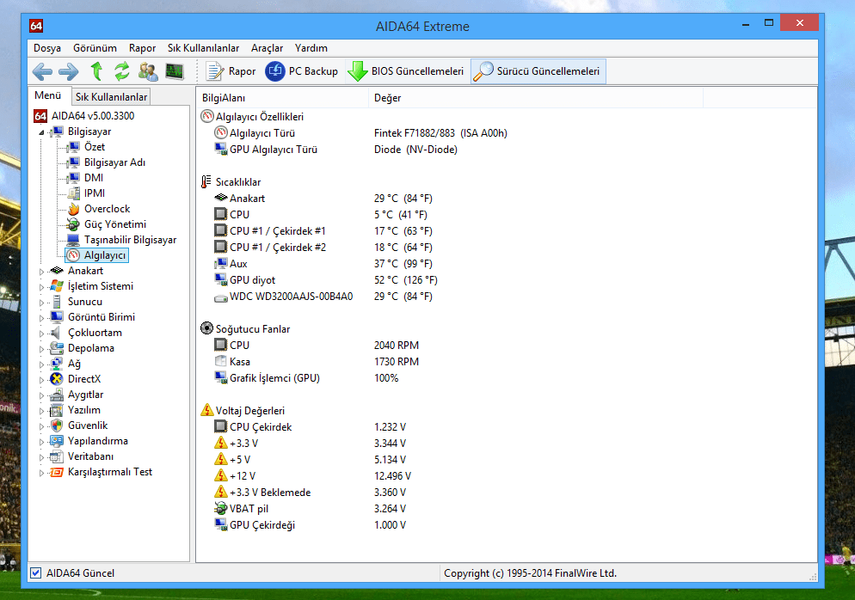Open the users icon in the toolbar
The height and width of the screenshot is (600, 855).
tap(148, 71)
